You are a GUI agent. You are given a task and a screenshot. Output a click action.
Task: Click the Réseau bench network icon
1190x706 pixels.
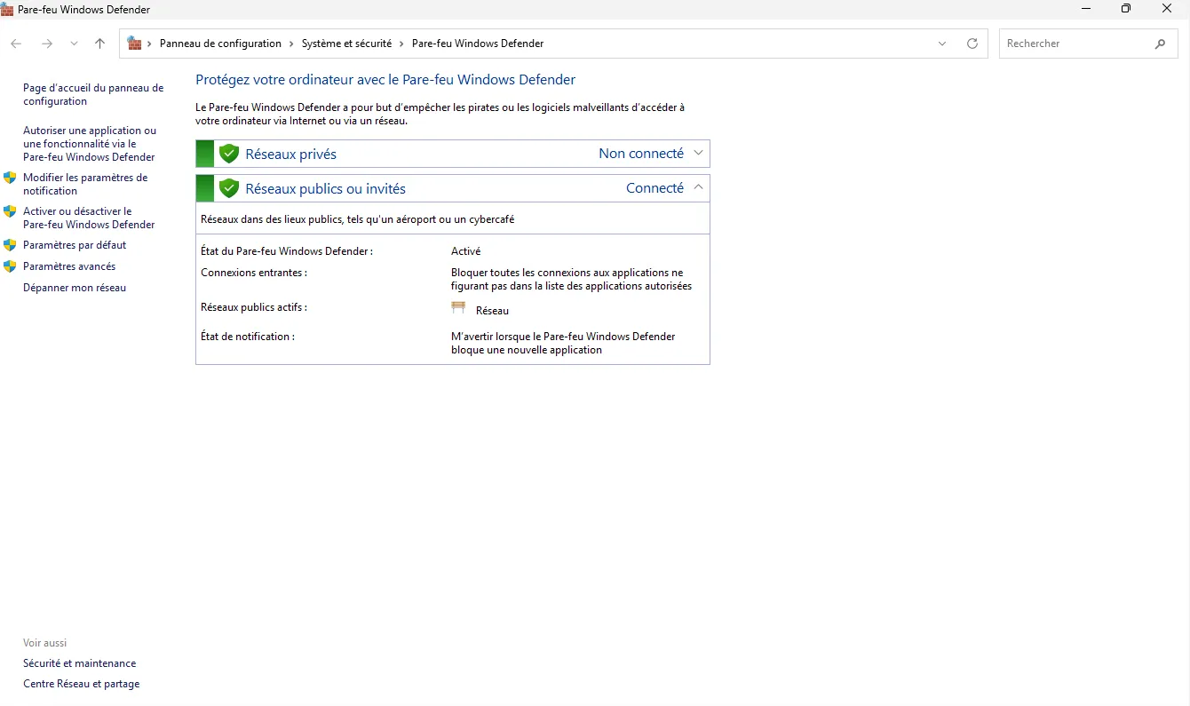[458, 308]
